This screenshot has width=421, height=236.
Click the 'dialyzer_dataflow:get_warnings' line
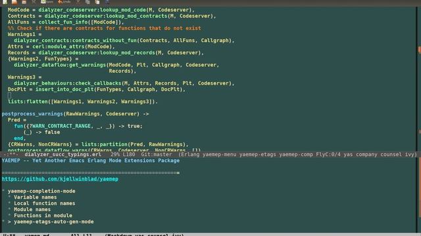116,65
